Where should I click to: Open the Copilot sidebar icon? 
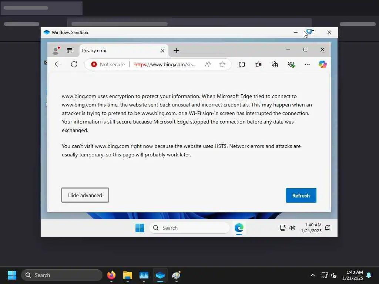coord(322,64)
